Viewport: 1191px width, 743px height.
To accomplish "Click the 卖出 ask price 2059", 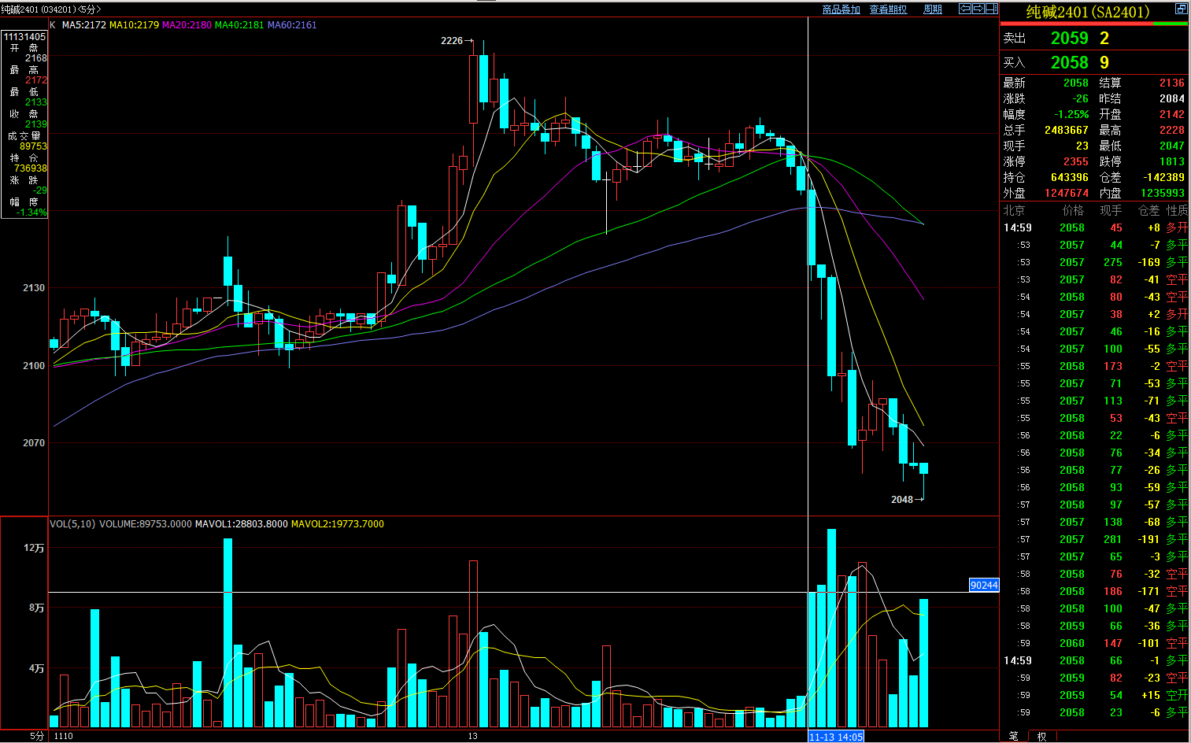I will (1069, 38).
